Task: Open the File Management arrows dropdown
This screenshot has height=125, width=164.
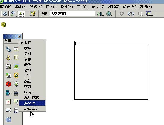Action: (100, 14)
